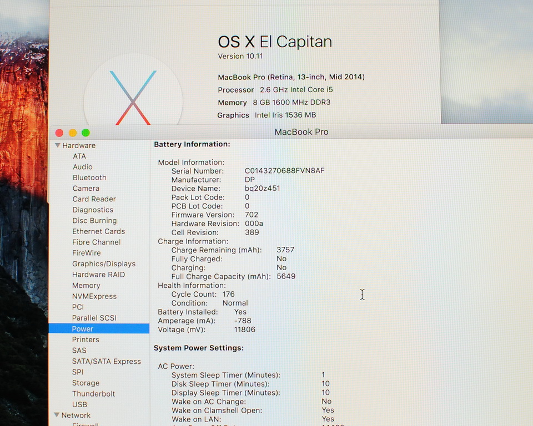The width and height of the screenshot is (533, 426).
Task: Select Parallel SCSI entry
Action: (x=94, y=318)
